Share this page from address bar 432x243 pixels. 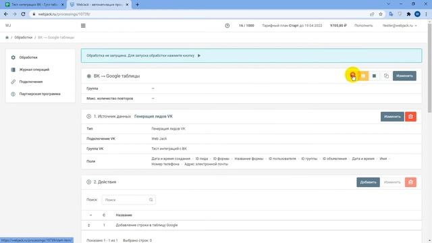(372, 14)
